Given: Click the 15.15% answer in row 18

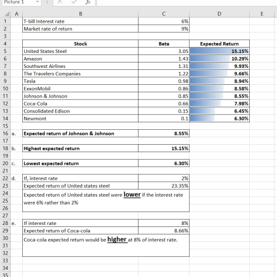Looking at the screenshot, I should [x=164, y=148].
